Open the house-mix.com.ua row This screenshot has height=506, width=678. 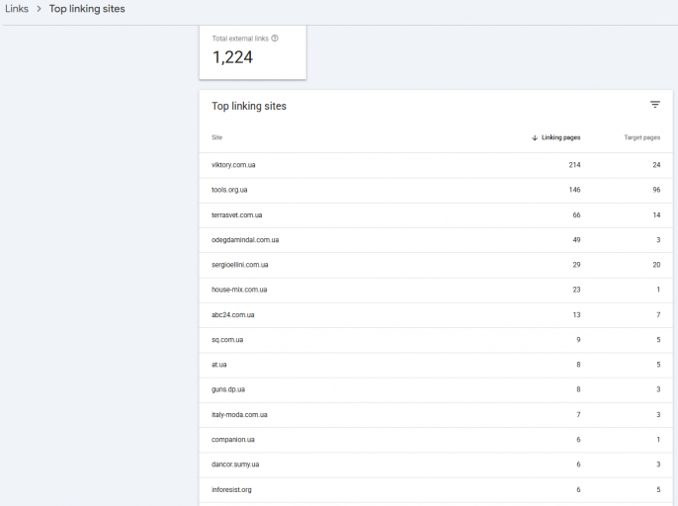coord(436,291)
